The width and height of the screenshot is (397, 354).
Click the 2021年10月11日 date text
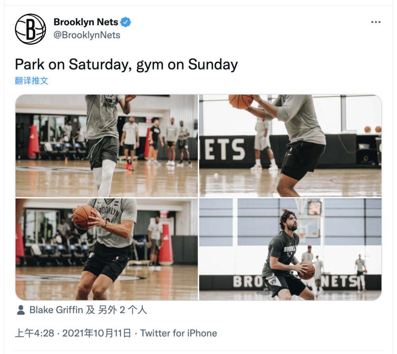click(97, 333)
